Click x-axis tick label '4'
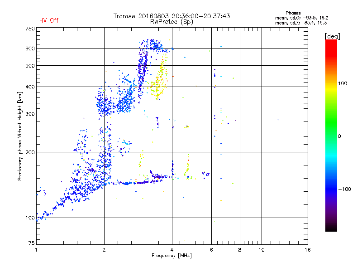The width and height of the screenshot is (362, 272). [172, 250]
